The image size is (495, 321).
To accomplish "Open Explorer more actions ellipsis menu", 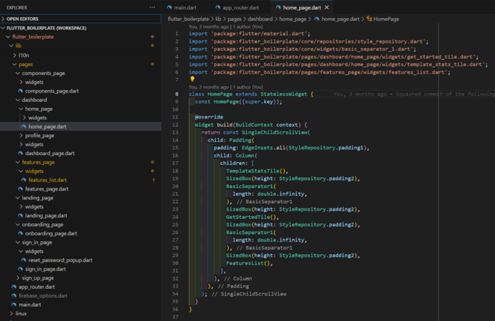I will tap(152, 7).
